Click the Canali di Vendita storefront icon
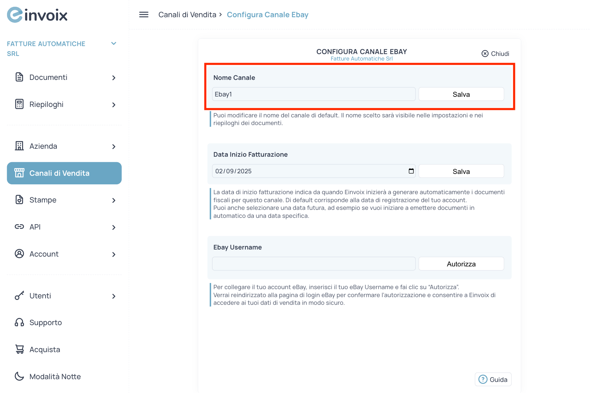The width and height of the screenshot is (590, 393). click(20, 173)
